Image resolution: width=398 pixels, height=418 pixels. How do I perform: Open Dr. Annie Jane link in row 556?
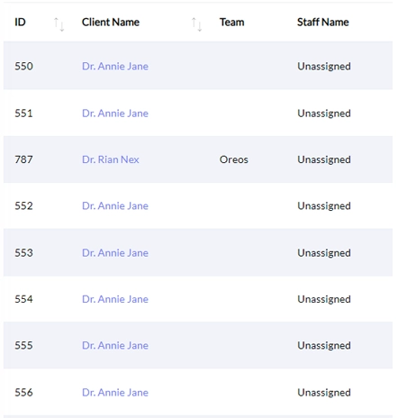pyautogui.click(x=115, y=393)
